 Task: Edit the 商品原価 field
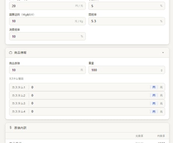(47, 70)
